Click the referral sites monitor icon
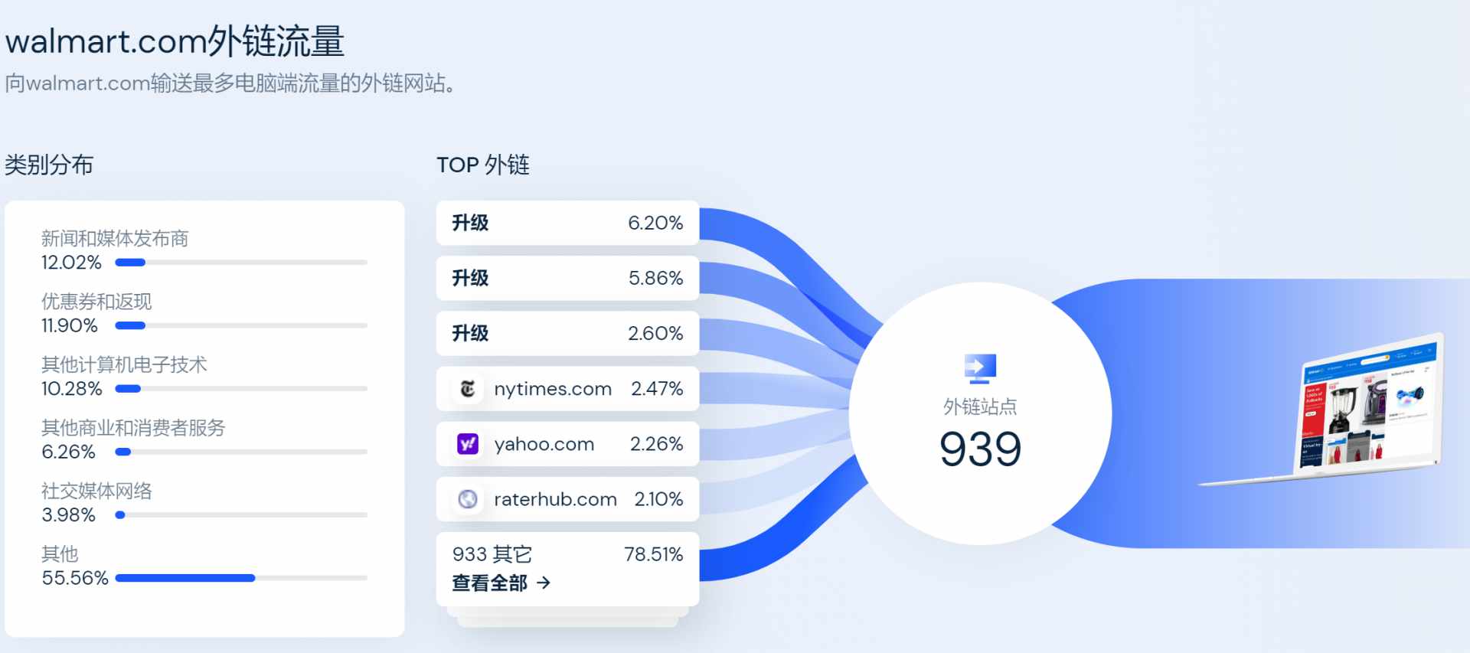Viewport: 1470px width, 653px height. (x=980, y=368)
